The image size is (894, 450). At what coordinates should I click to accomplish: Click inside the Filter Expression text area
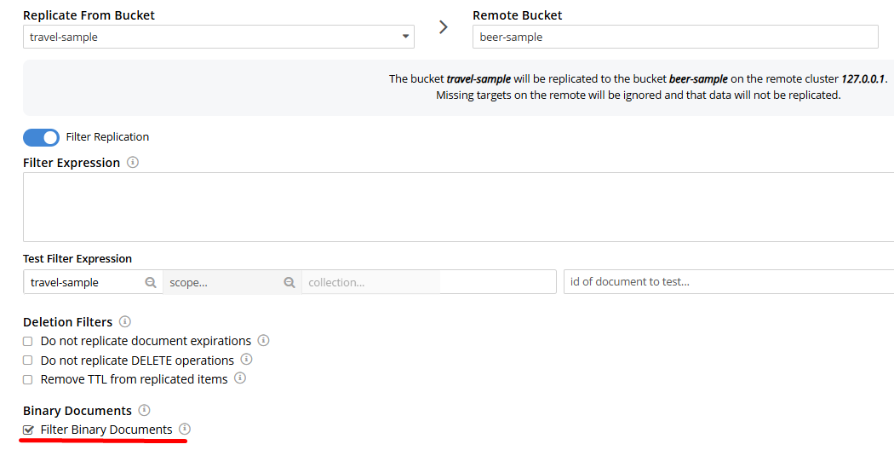(458, 207)
